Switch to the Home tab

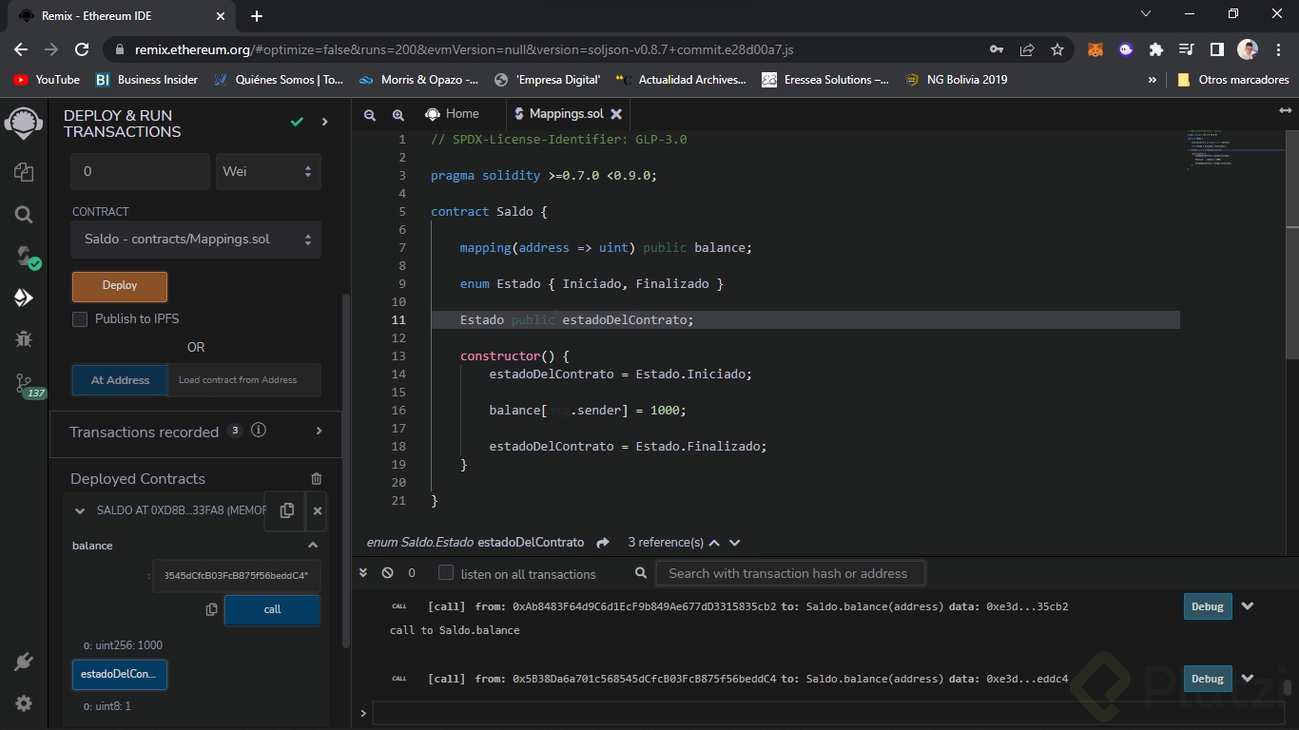point(453,114)
